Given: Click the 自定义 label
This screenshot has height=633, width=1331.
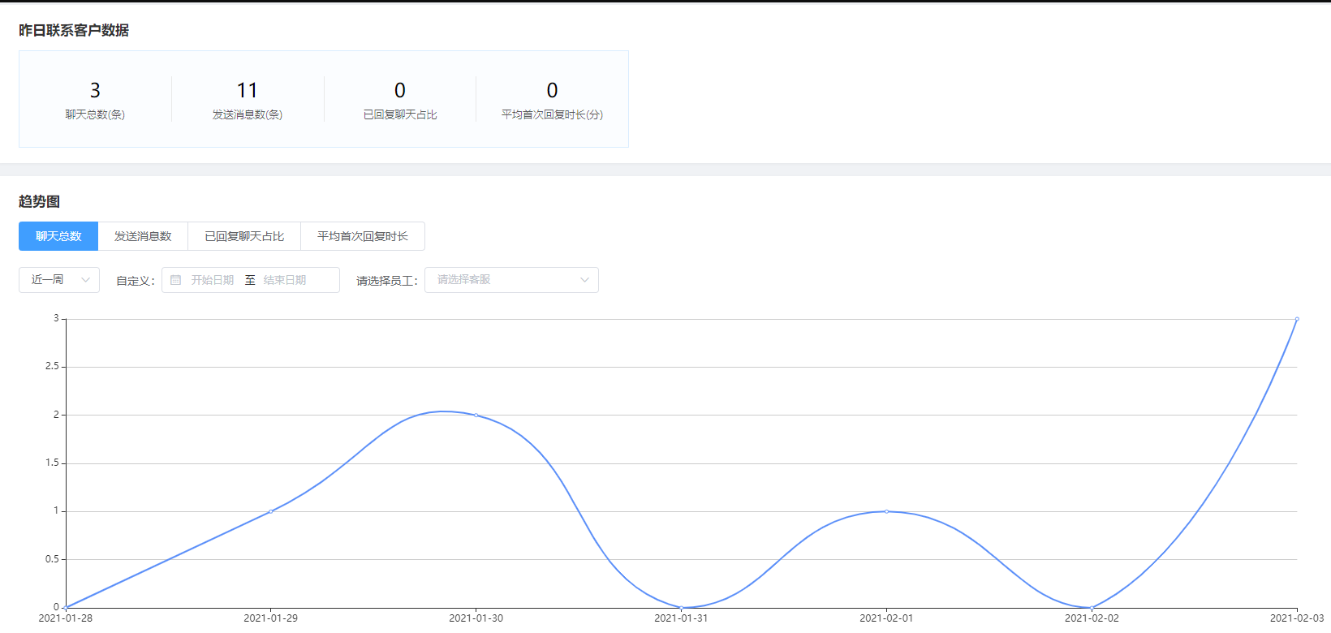Looking at the screenshot, I should pyautogui.click(x=136, y=281).
